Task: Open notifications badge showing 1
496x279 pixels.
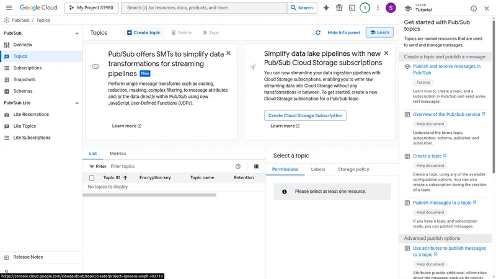Action: [x=365, y=8]
